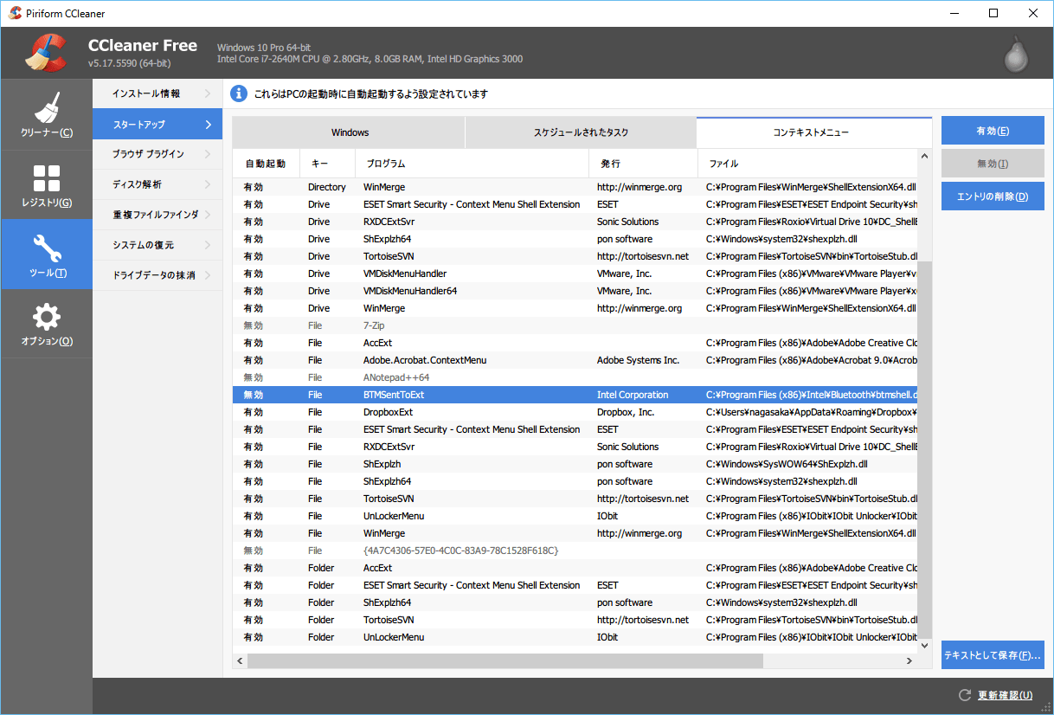Image resolution: width=1054 pixels, height=715 pixels.
Task: Click the horizontal scrollbar thumb
Action: [x=505, y=661]
